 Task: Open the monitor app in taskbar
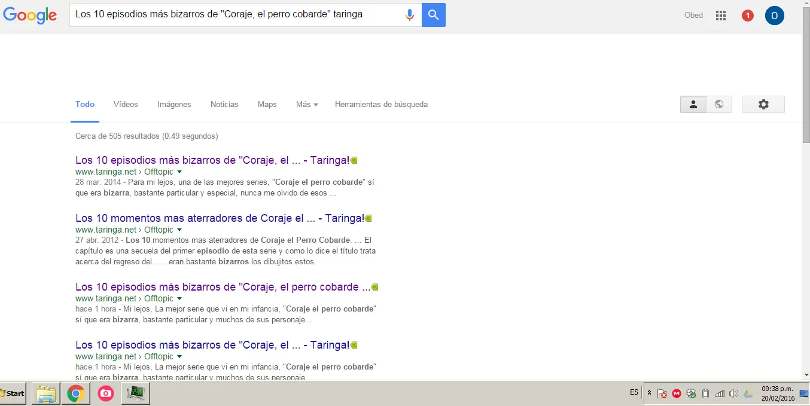point(136,393)
